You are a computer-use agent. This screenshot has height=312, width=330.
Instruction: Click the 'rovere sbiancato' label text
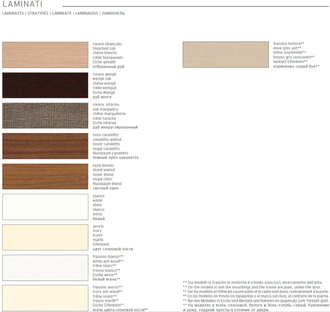pyautogui.click(x=107, y=44)
